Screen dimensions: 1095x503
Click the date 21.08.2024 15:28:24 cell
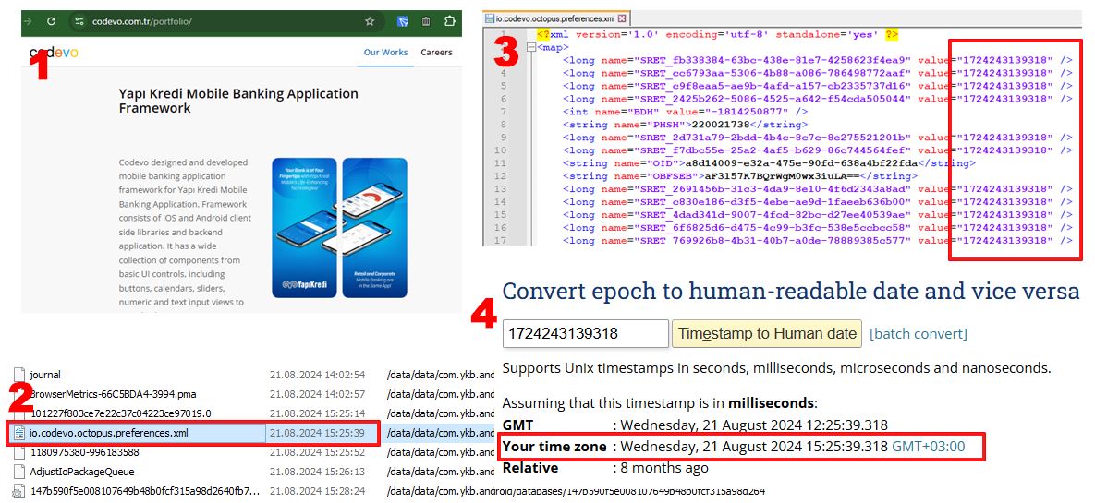(x=317, y=492)
